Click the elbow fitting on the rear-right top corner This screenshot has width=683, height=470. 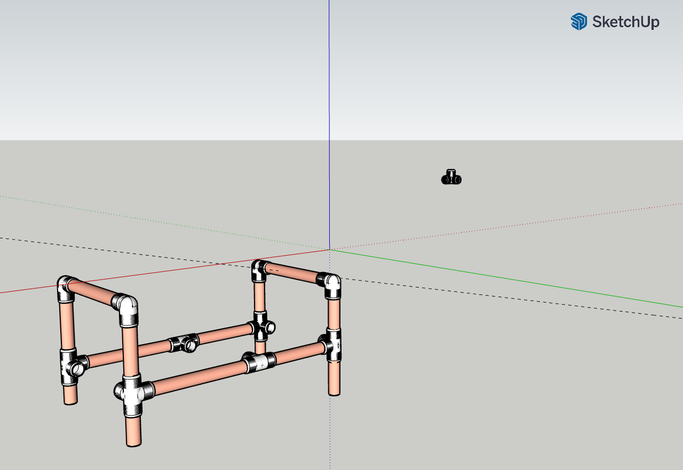point(259,270)
